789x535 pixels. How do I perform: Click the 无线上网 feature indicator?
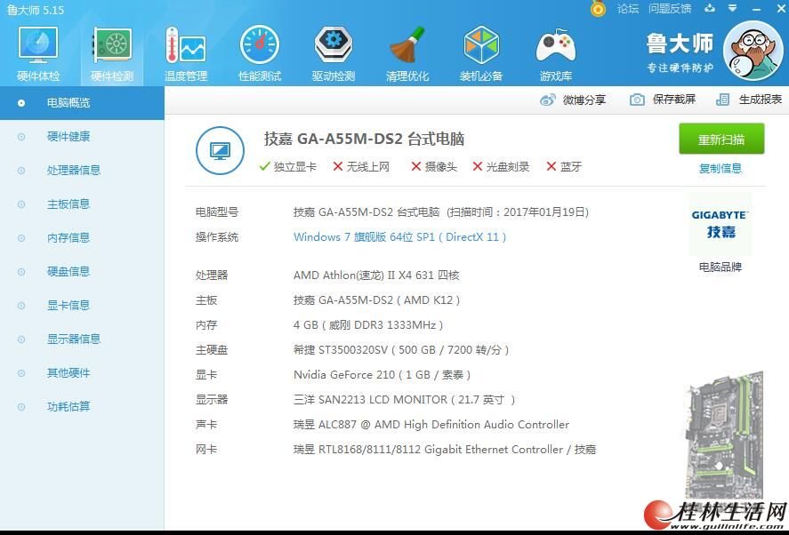click(361, 166)
